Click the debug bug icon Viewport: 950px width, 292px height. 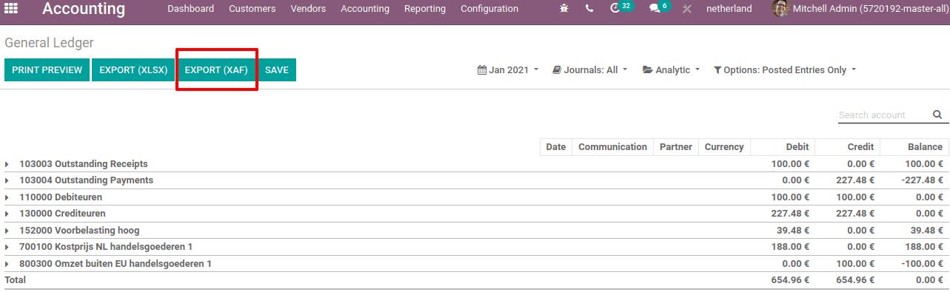(564, 9)
